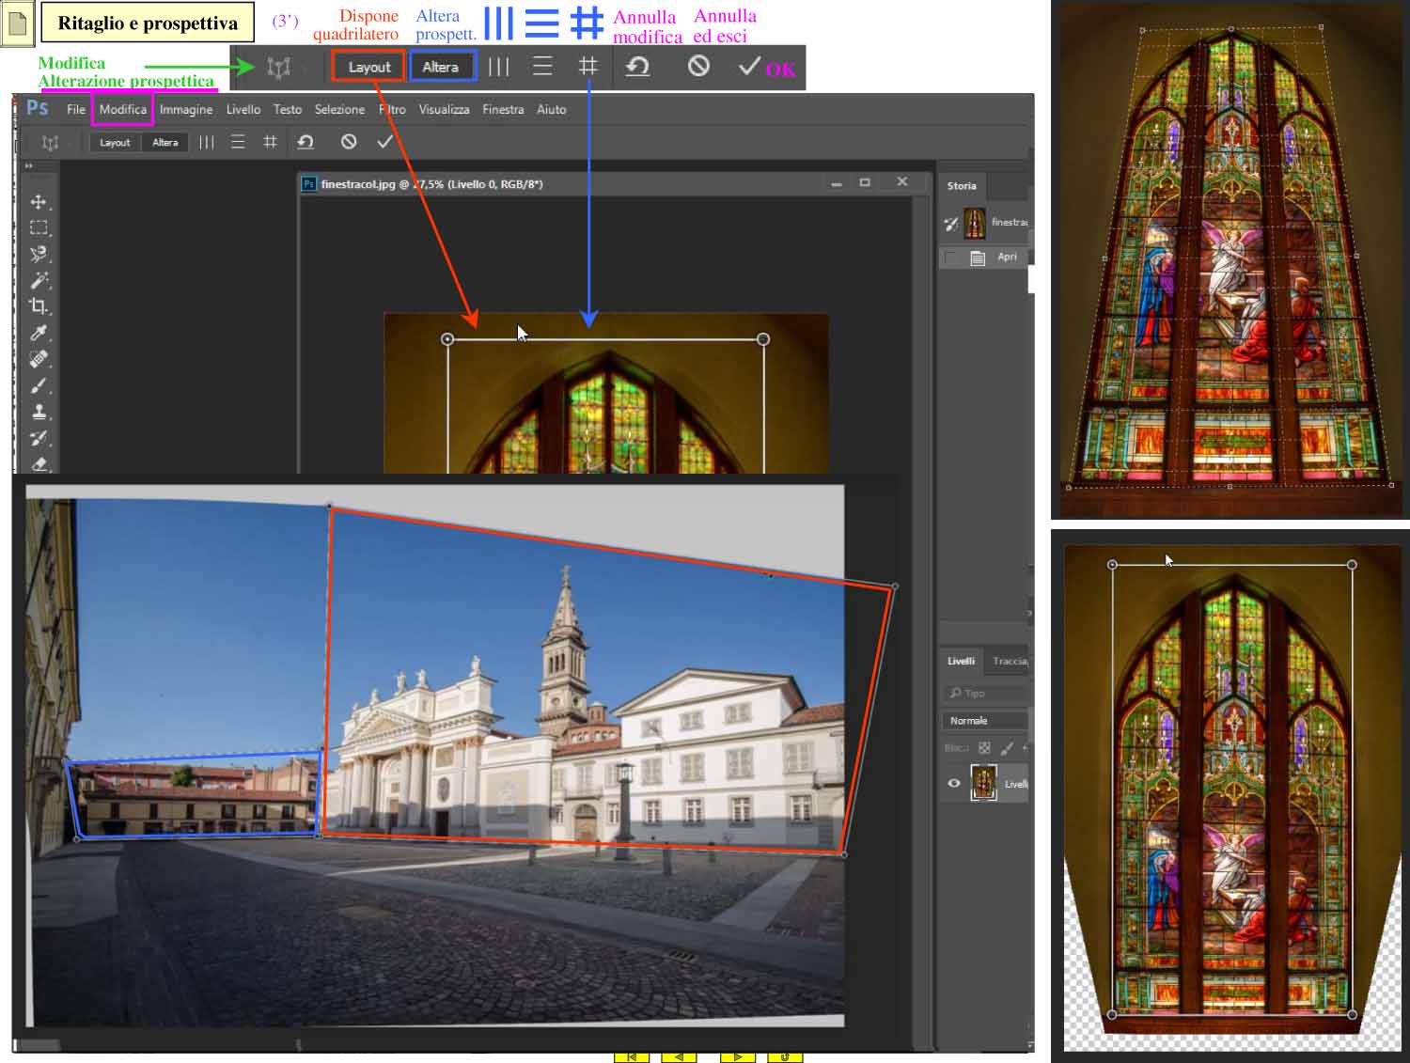Click the page icon beside Ritaglio title
This screenshot has height=1063, width=1410.
point(16,23)
